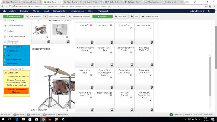
Task: Click edit icon on Butt Plate tile
Action: 152,65
